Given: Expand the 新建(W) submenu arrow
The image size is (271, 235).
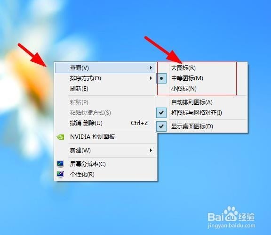Looking at the screenshot, I should coord(151,150).
